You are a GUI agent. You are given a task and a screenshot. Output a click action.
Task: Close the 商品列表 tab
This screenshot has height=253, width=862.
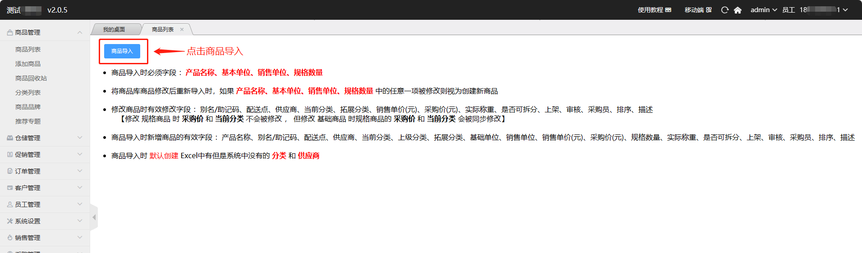[182, 30]
